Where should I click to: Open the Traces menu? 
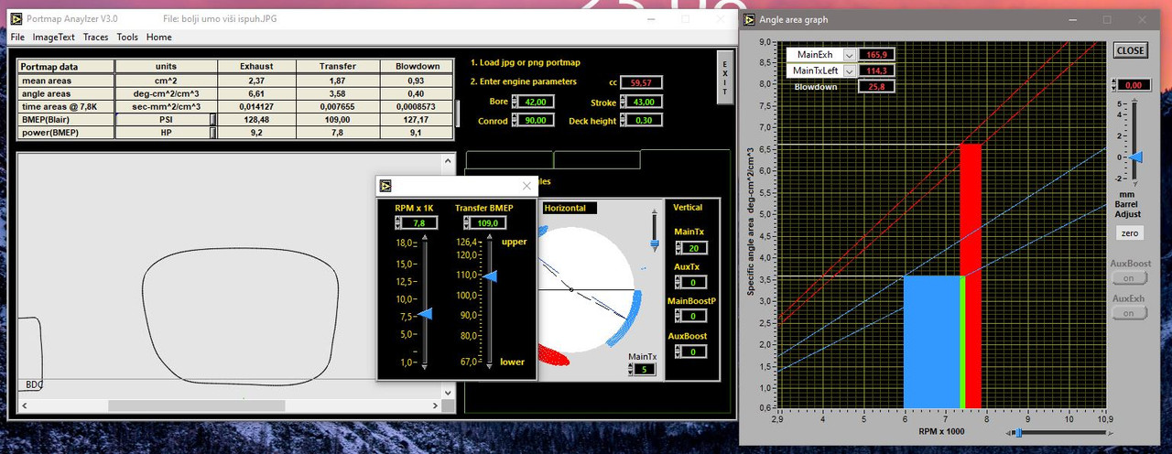click(95, 38)
